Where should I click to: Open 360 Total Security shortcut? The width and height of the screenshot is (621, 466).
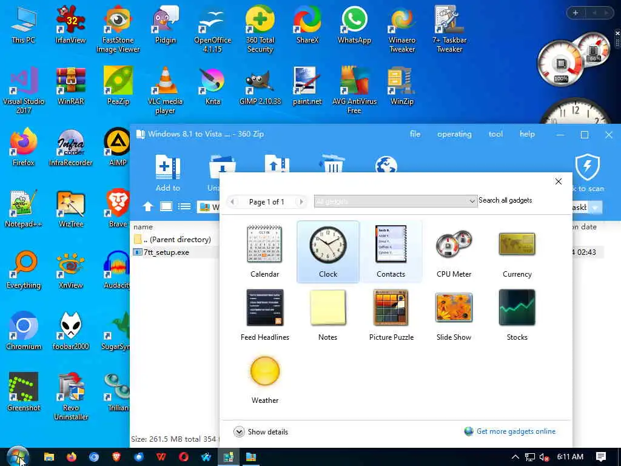click(260, 29)
